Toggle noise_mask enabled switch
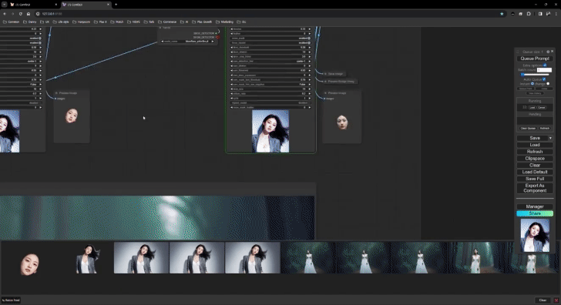 pos(309,39)
